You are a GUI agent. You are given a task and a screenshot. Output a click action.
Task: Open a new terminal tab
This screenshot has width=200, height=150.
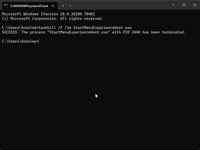click(x=63, y=6)
